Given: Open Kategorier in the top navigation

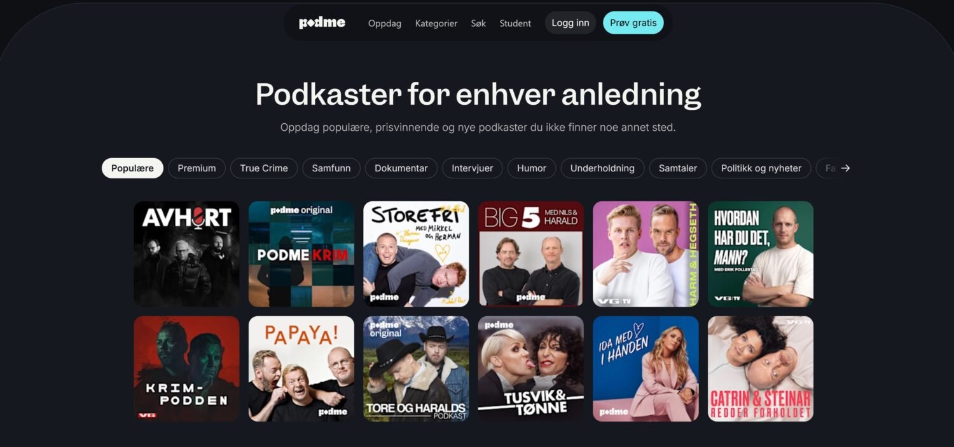Looking at the screenshot, I should coord(436,23).
